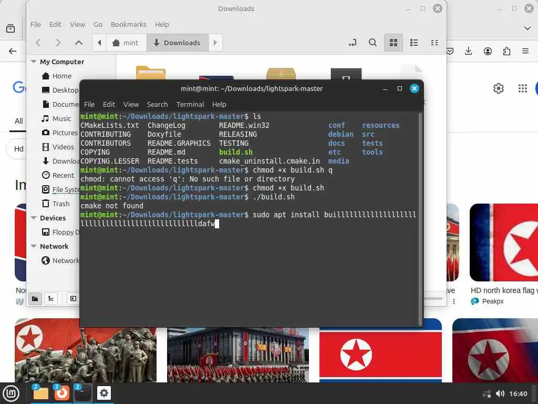
Task: Toggle location entry in file manager toolbar
Action: (353, 43)
